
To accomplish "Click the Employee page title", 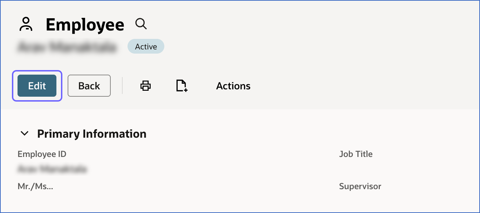I will tap(85, 25).
